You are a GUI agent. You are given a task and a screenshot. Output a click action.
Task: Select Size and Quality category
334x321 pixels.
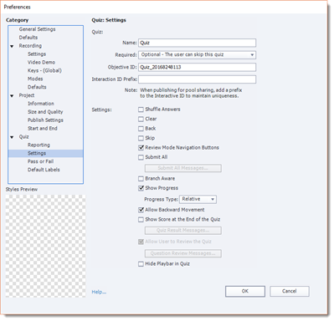45,112
